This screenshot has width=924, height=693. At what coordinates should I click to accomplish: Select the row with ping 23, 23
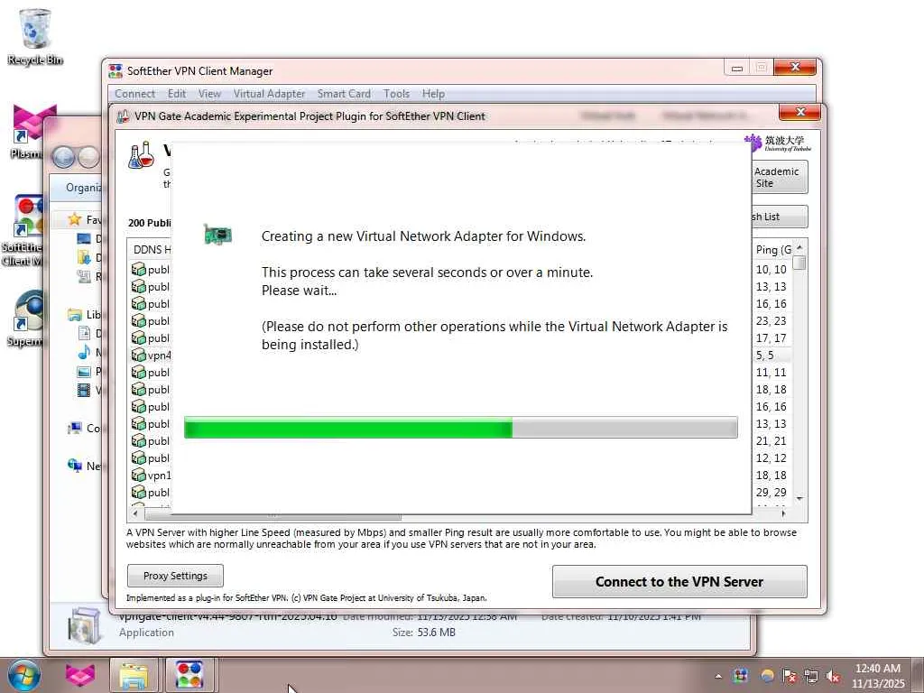(771, 321)
